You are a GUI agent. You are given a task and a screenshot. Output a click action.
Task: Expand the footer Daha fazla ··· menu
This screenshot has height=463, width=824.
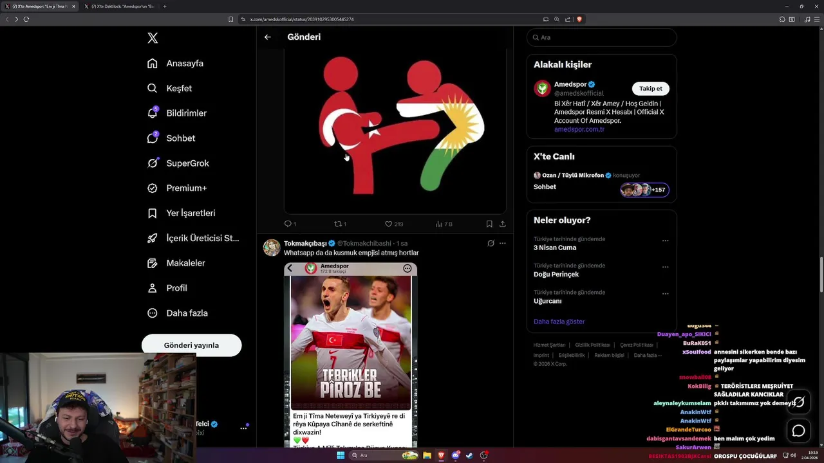pos(648,355)
